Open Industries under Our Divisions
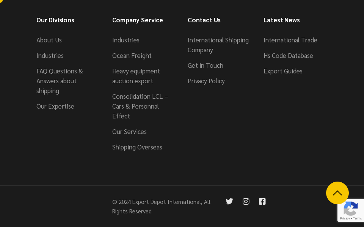This screenshot has height=227, width=364. point(50,55)
